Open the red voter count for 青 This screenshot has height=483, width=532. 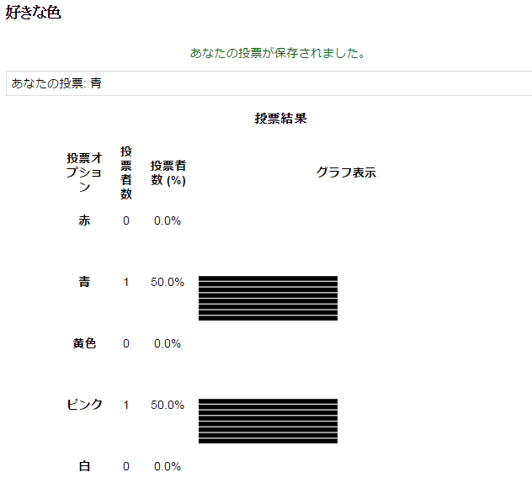point(126,282)
